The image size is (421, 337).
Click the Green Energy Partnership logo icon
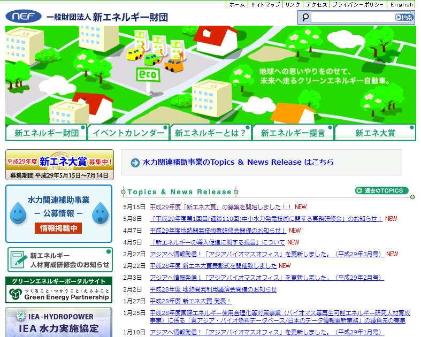click(16, 294)
